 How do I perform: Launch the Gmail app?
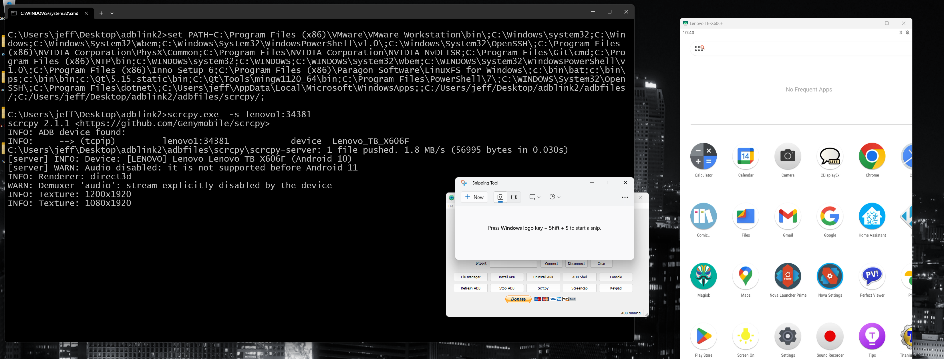coord(788,216)
